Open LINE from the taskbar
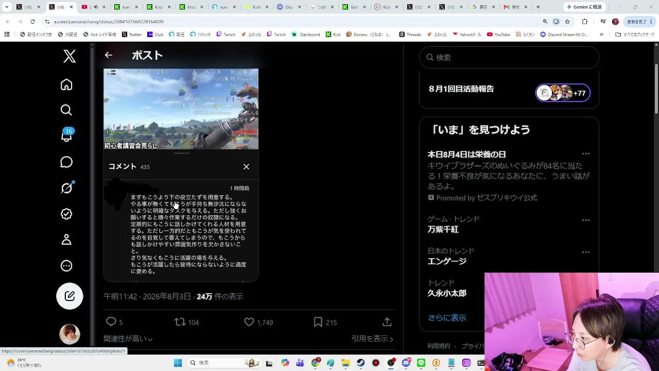This screenshot has height=371, width=659. 421,363
